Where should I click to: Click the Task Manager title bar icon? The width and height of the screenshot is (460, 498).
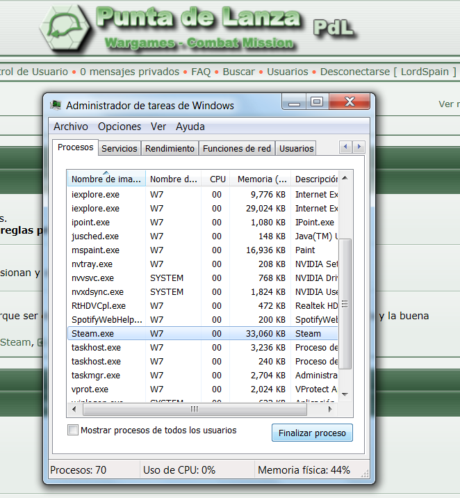(56, 105)
